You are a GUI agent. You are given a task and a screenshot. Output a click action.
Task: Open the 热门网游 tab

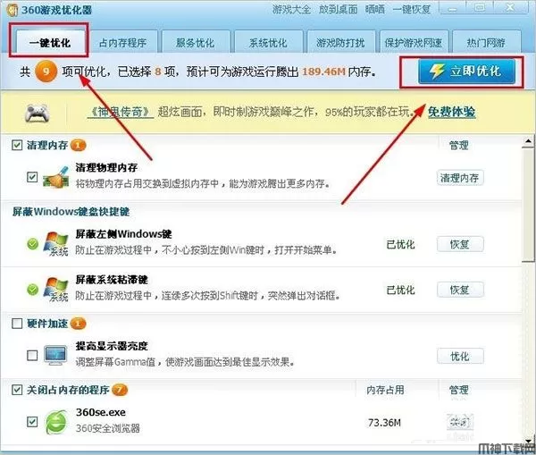click(x=486, y=42)
